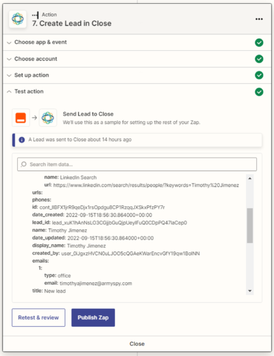
Task: Click the A Lead was sent to Close notice
Action: click(x=137, y=140)
